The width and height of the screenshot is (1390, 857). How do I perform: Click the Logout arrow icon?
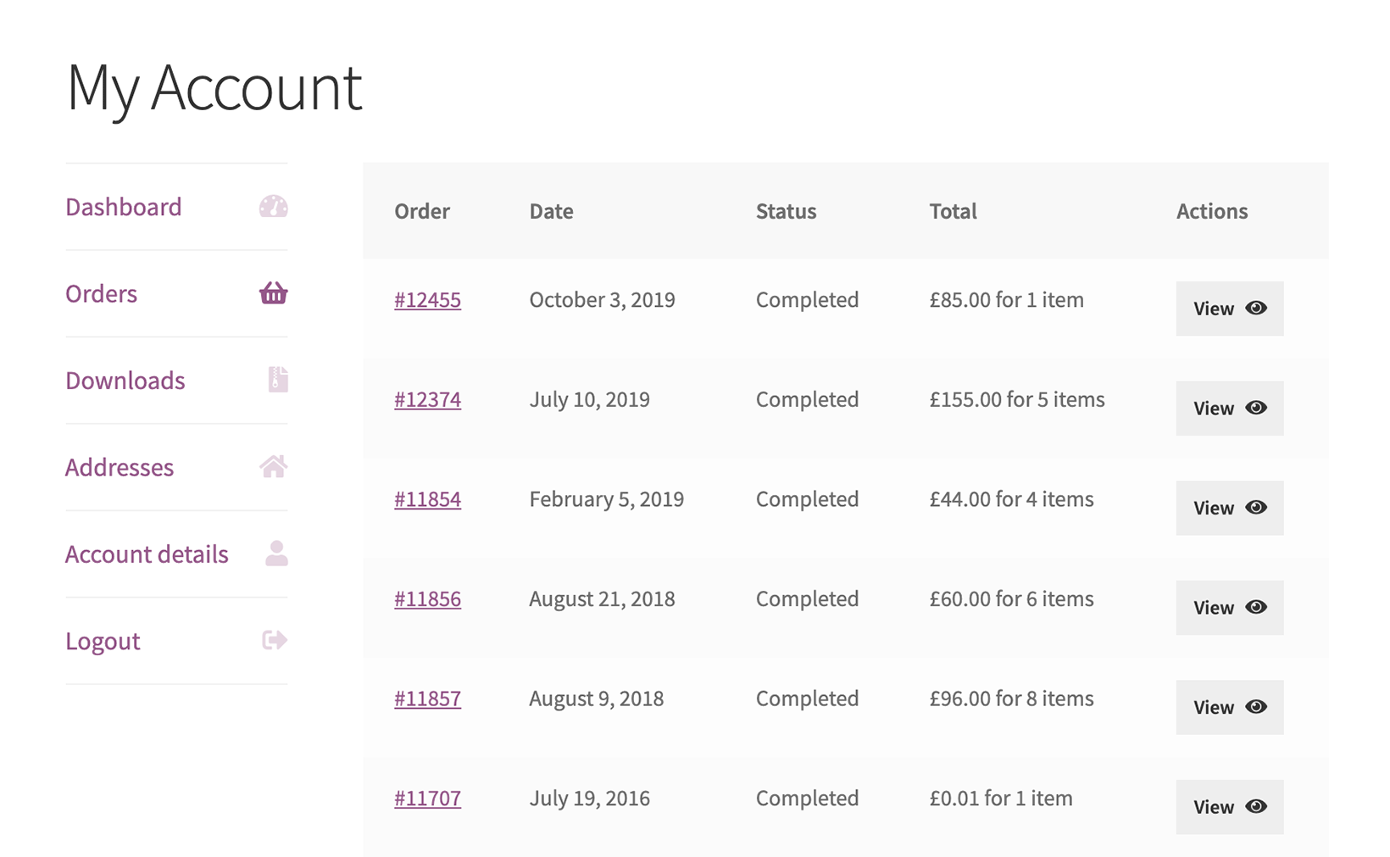click(274, 640)
